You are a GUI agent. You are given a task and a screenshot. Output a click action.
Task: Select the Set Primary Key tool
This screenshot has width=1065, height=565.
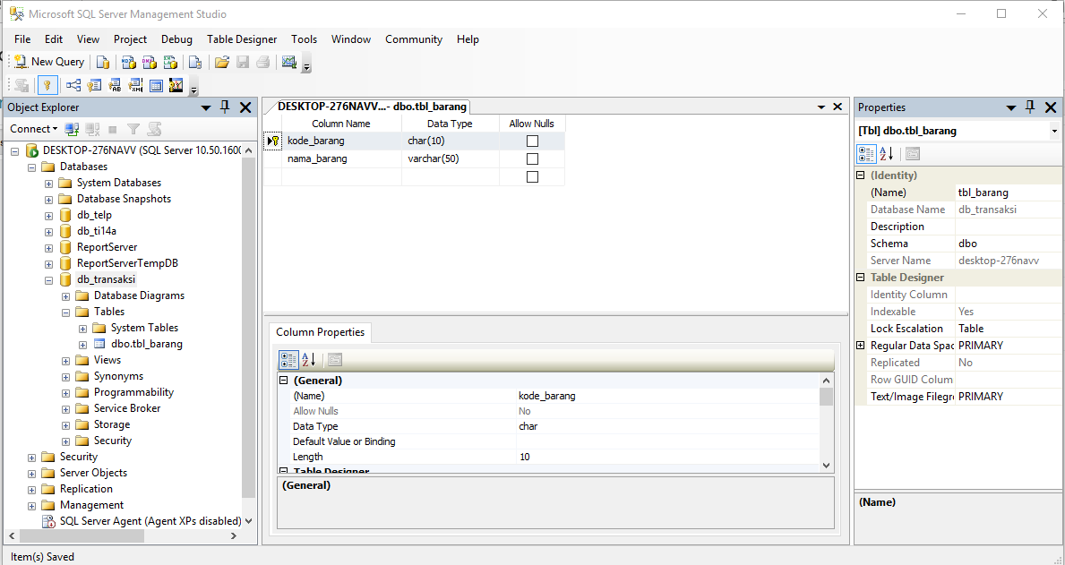(47, 85)
